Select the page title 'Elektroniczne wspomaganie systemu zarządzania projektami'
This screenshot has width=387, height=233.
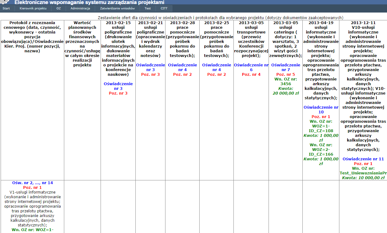click(89, 2)
